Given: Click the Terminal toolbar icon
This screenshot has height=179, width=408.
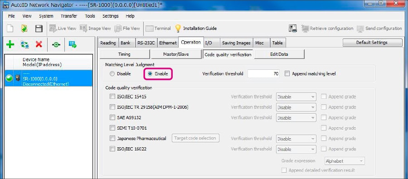Looking at the screenshot, I should pos(150,29).
